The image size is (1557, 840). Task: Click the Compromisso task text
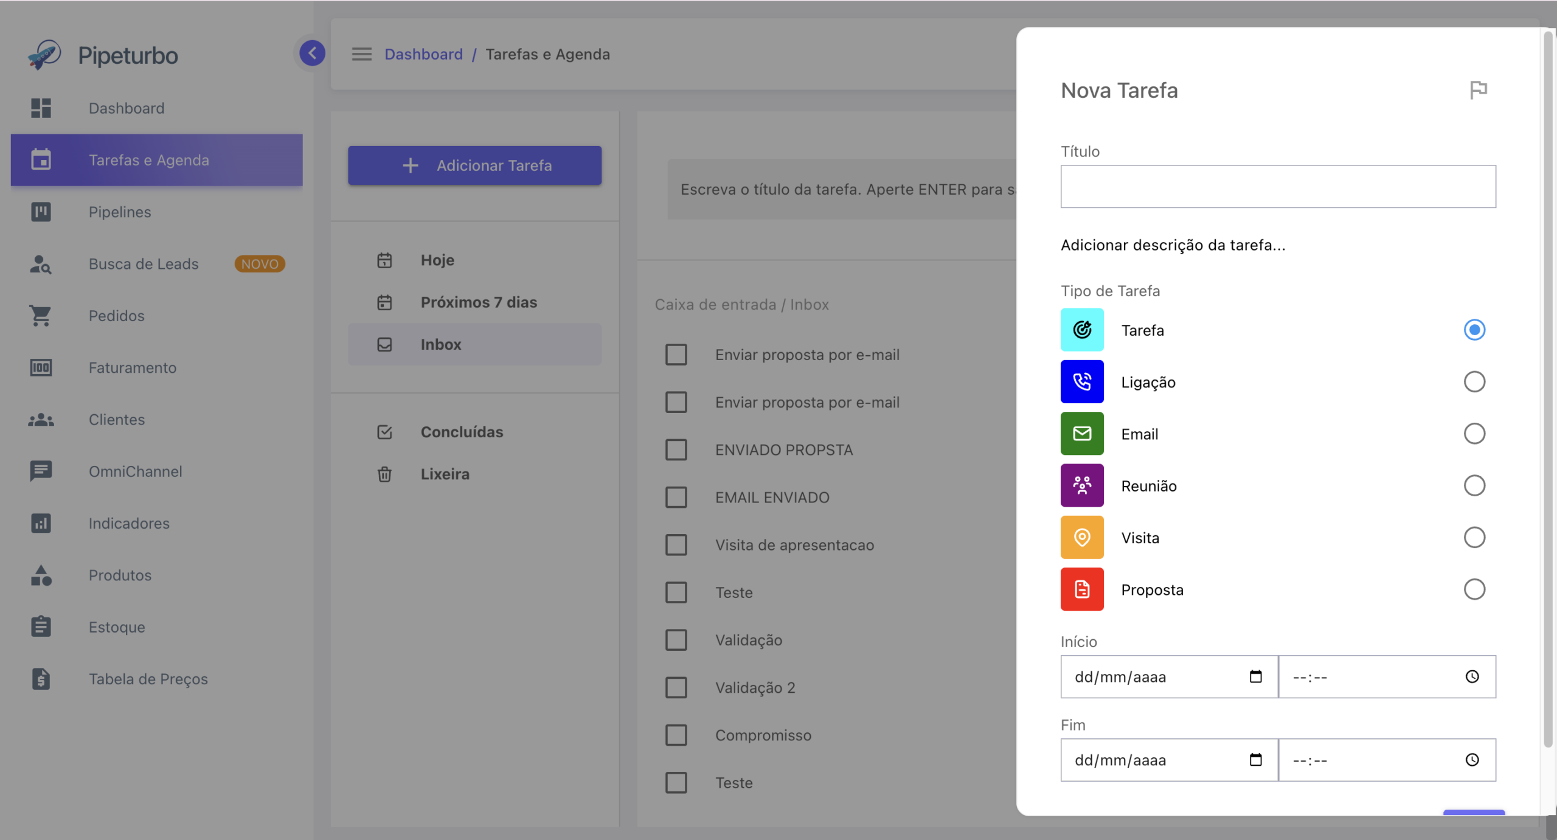click(763, 735)
